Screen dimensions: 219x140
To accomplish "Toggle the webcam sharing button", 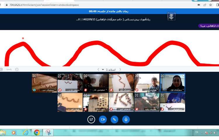I will coord(103,119).
